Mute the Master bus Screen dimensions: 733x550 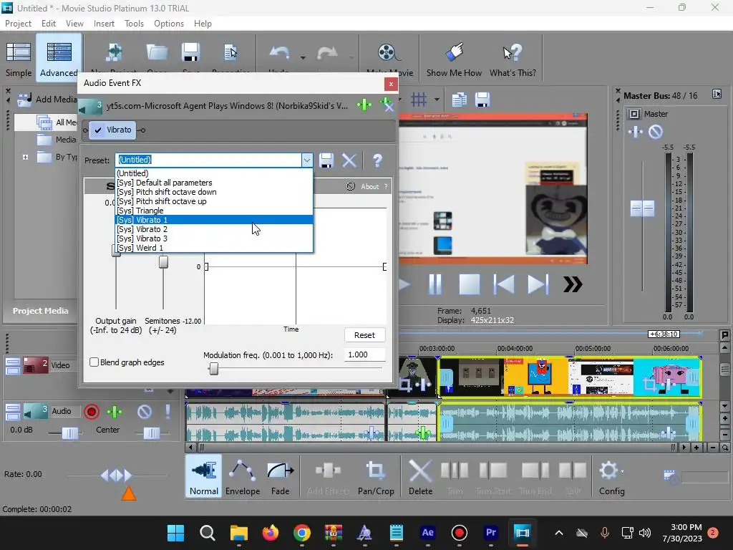click(x=656, y=132)
